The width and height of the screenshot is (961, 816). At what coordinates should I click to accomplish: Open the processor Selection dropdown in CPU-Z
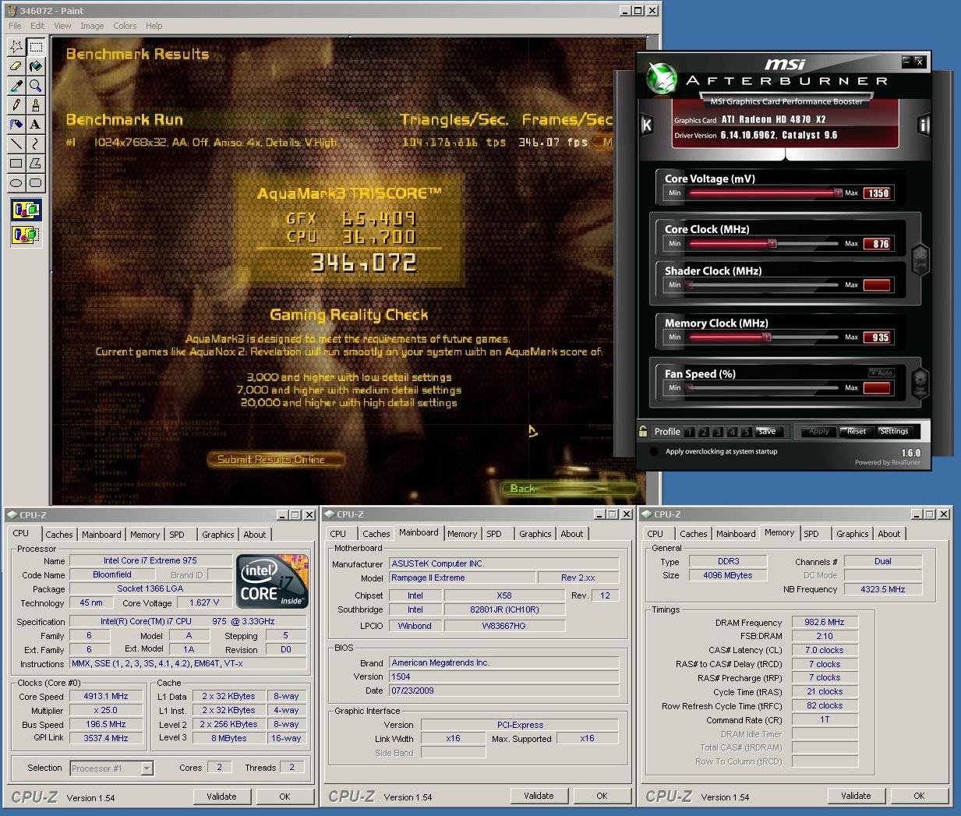pyautogui.click(x=147, y=768)
